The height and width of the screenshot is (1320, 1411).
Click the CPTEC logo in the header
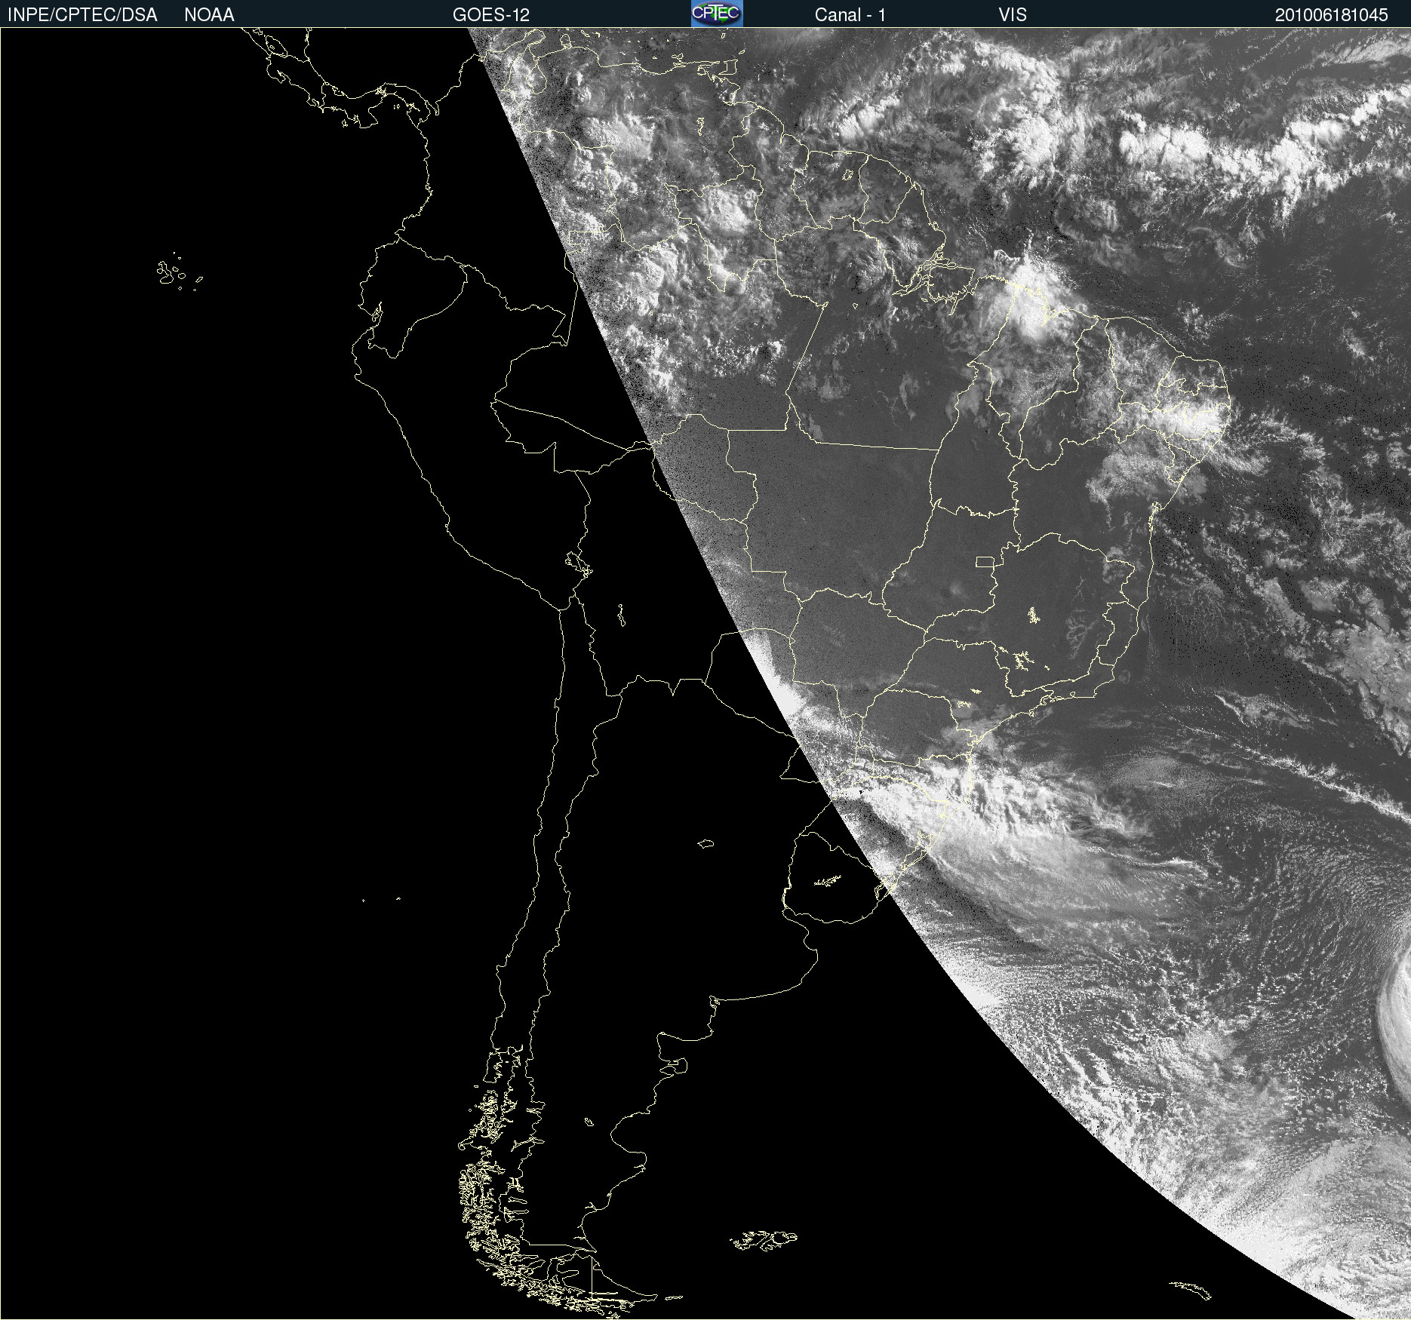[x=717, y=14]
